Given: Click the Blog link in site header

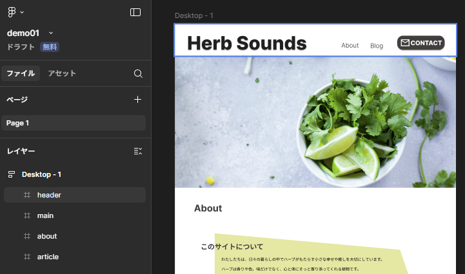Looking at the screenshot, I should click(x=377, y=46).
